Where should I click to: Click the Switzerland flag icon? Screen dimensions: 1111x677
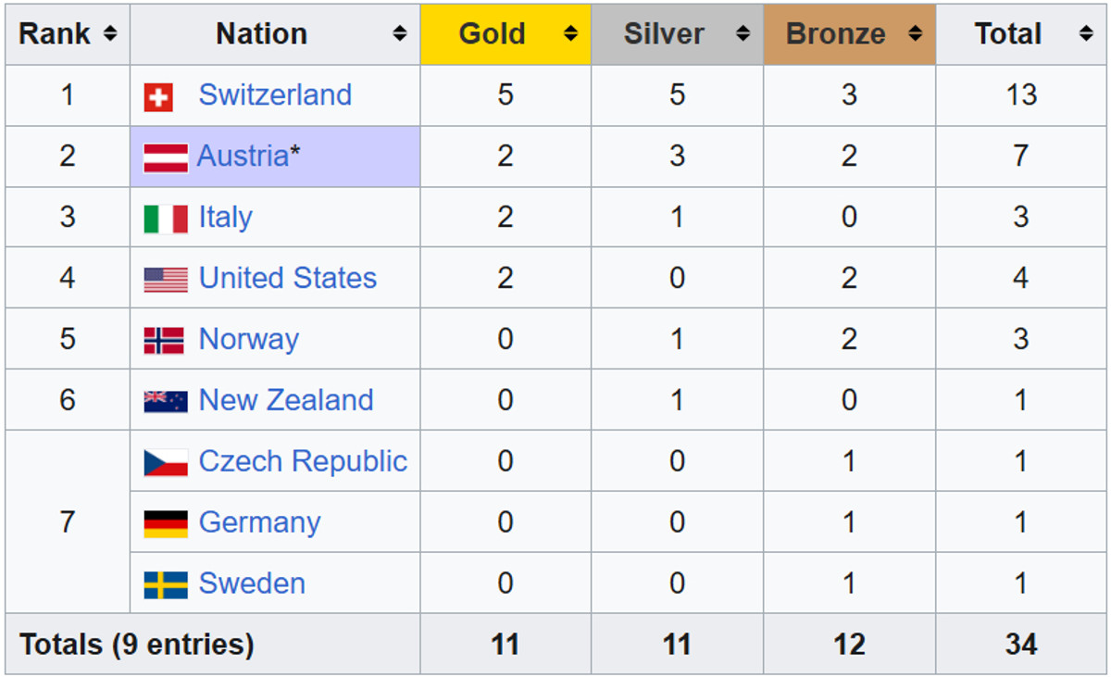tap(158, 96)
